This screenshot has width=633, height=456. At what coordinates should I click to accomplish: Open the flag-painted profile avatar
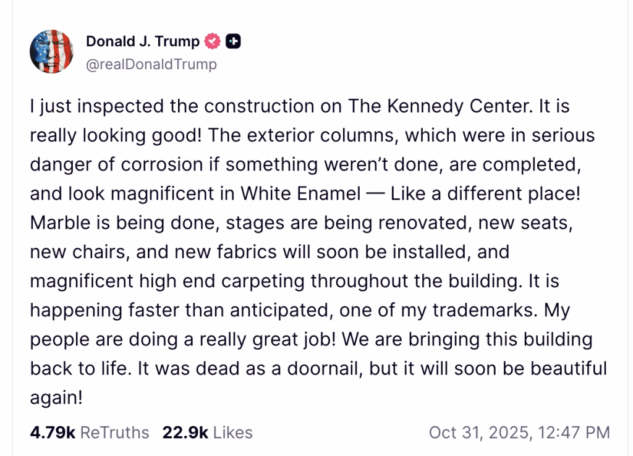coord(48,51)
